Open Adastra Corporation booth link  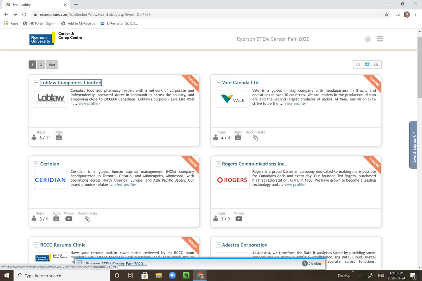click(x=245, y=245)
